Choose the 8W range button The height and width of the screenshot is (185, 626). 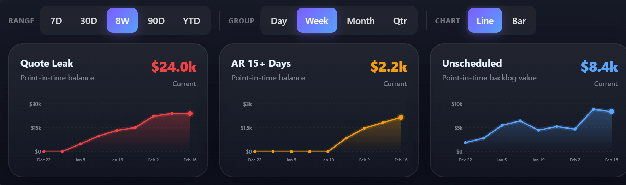pos(122,21)
